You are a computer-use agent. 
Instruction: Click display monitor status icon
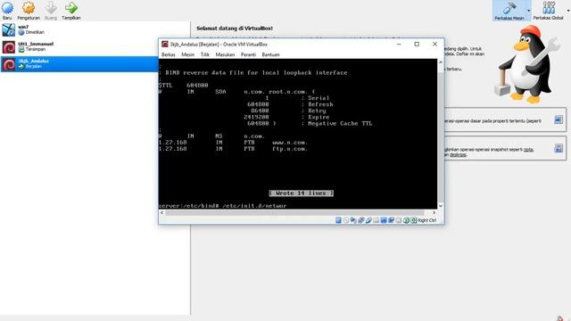click(x=384, y=220)
